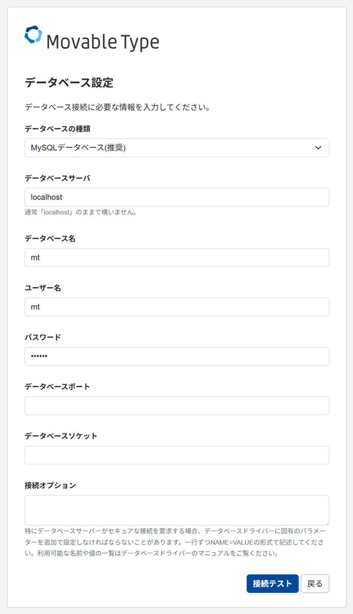
Task: Focus the パスワード masked input field
Action: pyautogui.click(x=176, y=357)
